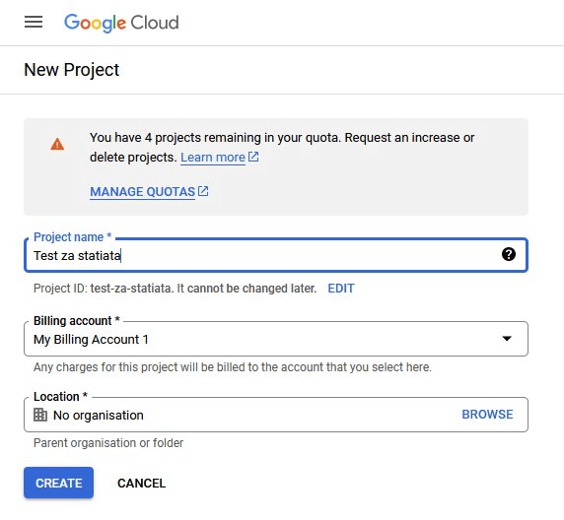Open the MANAGE QUOTAS link
This screenshot has height=520, width=564.
click(x=142, y=192)
